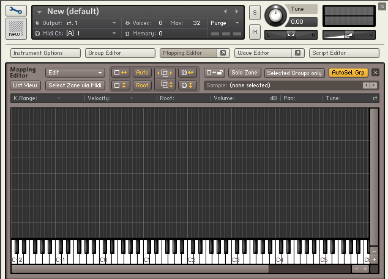Click the horizontal keyboard scrollbar
Viewport: 388px width, 279px height.
coord(140,269)
